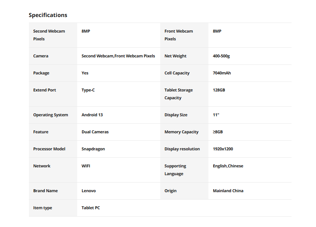Select the Mainland China value

coord(228,191)
